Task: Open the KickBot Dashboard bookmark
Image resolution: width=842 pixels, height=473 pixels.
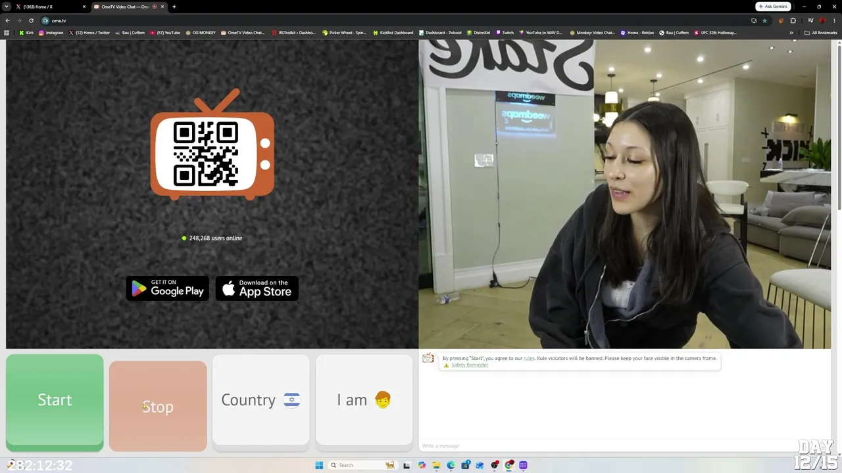Action: tap(393, 33)
